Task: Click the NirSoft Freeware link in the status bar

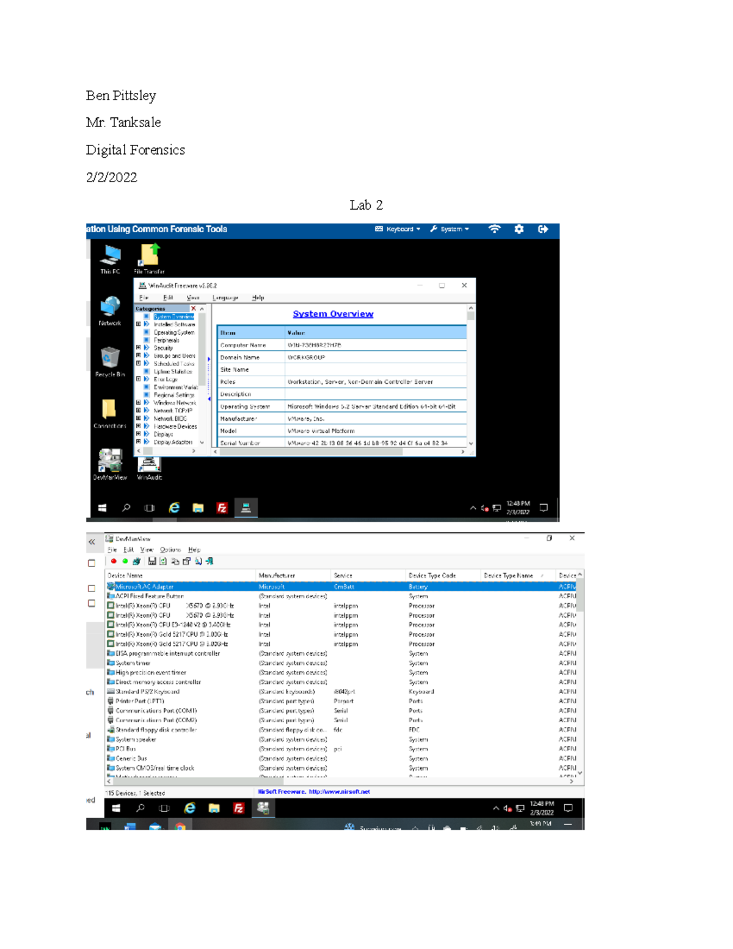Action: (313, 792)
